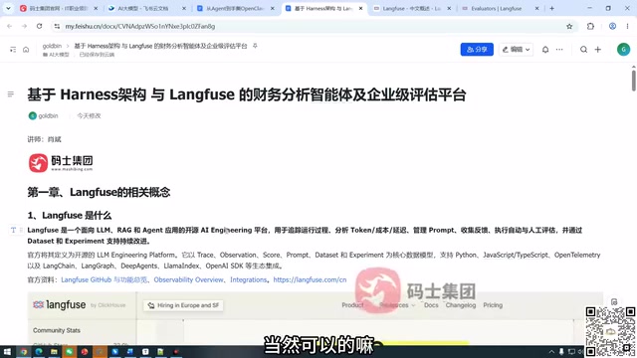Go back to the previous page
Screen dimensions: 637x358
pyautogui.click(x=9, y=26)
